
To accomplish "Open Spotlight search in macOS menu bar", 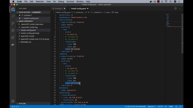I will (x=170, y=1).
